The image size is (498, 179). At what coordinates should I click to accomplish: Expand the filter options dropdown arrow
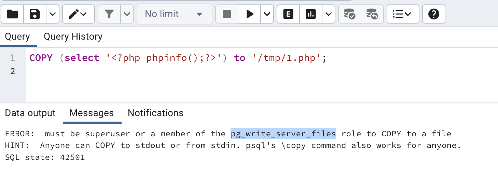point(127,14)
